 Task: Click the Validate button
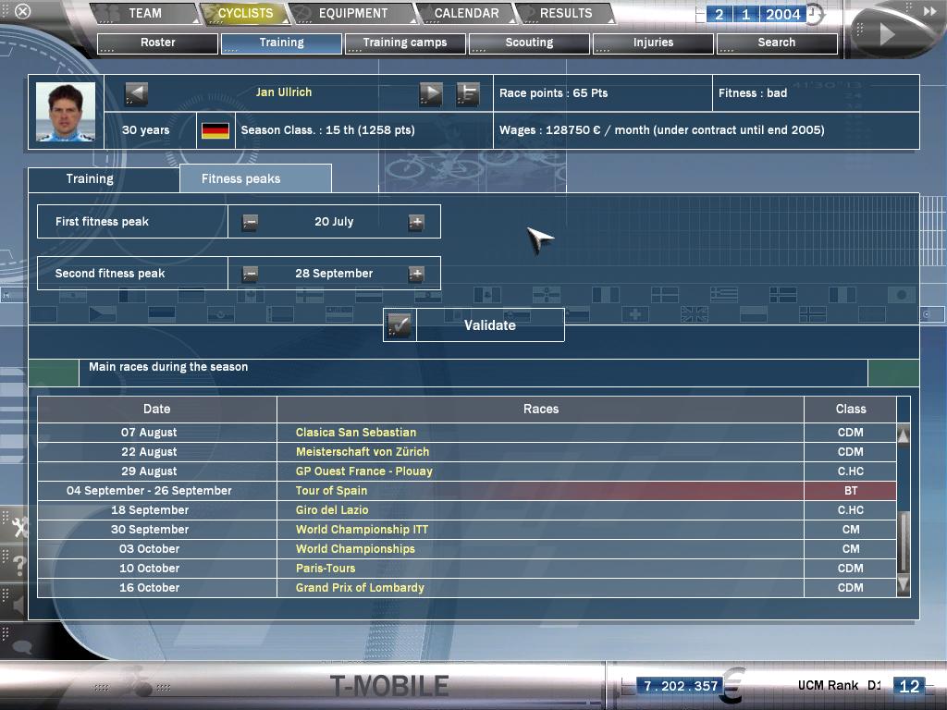[474, 325]
